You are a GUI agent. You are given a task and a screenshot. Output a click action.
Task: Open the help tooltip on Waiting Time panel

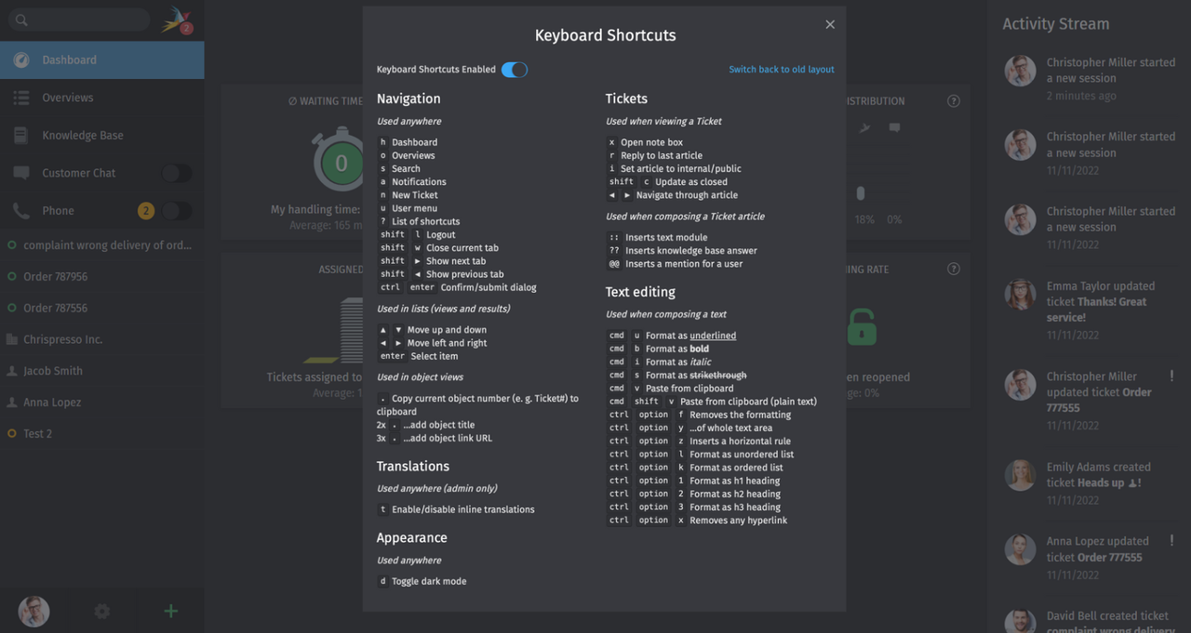coord(953,100)
